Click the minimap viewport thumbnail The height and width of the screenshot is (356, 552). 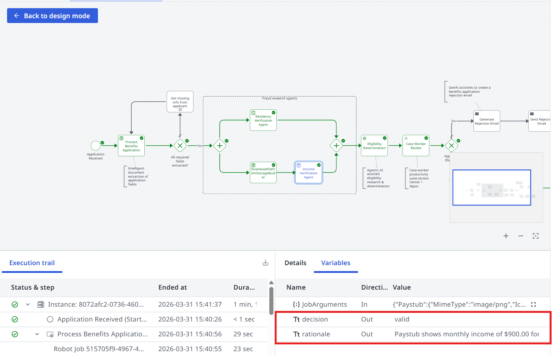click(492, 187)
